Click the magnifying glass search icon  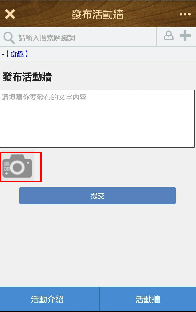point(9,38)
